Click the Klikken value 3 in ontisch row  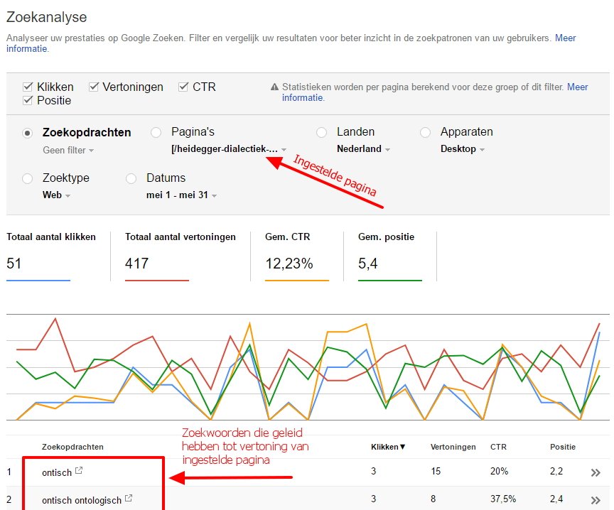[374, 471]
